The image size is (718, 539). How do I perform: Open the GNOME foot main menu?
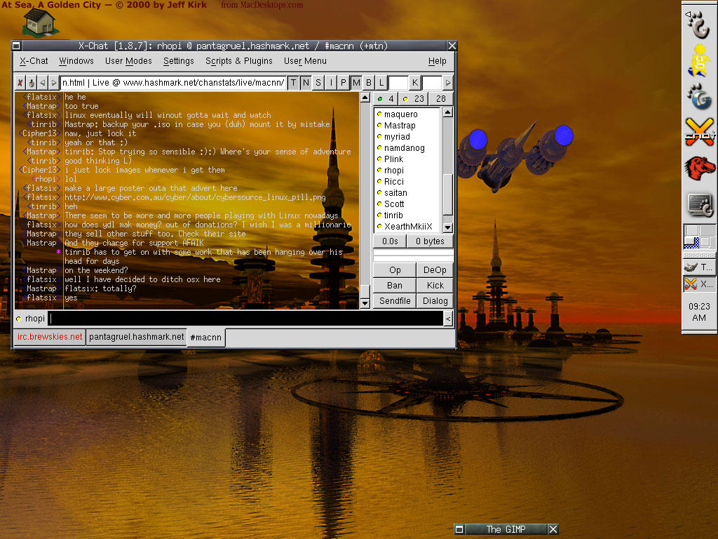[699, 24]
